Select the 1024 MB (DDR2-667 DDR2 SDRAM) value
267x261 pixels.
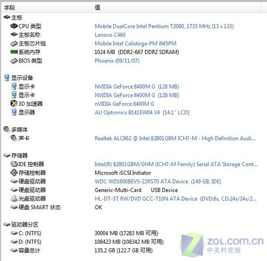click(137, 52)
